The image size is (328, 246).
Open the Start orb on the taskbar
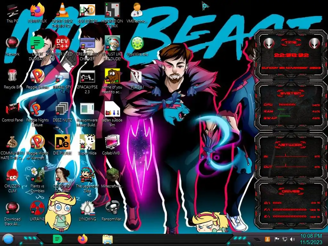8,239
